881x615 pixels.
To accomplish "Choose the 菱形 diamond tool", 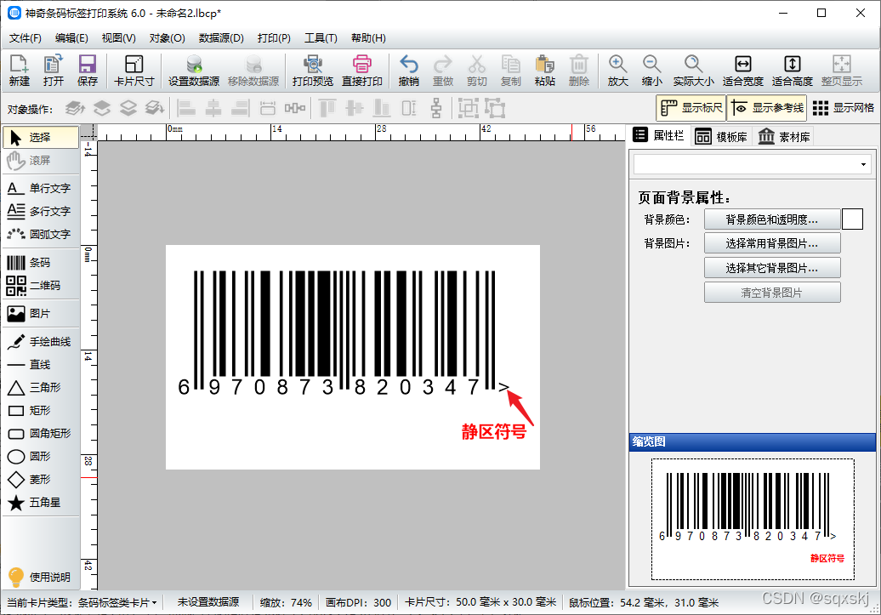I will tap(41, 480).
